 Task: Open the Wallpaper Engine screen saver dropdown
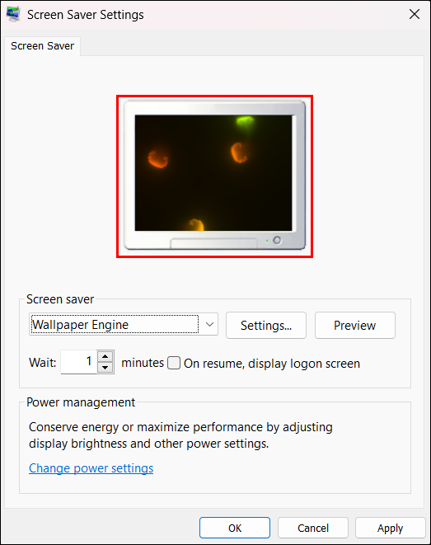pyautogui.click(x=124, y=324)
